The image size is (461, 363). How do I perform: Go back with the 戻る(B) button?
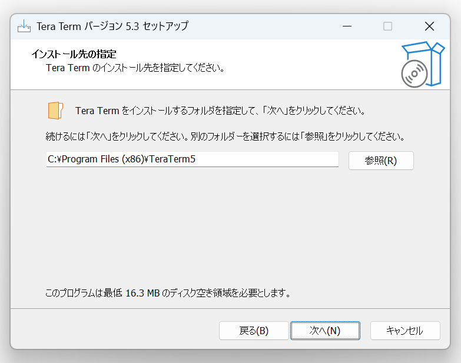254,331
